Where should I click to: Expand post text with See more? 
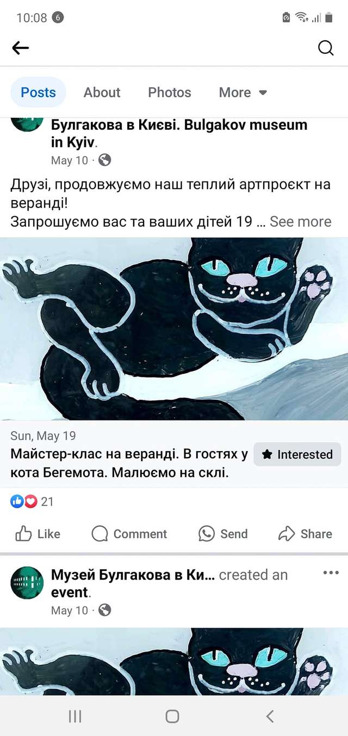(x=301, y=222)
